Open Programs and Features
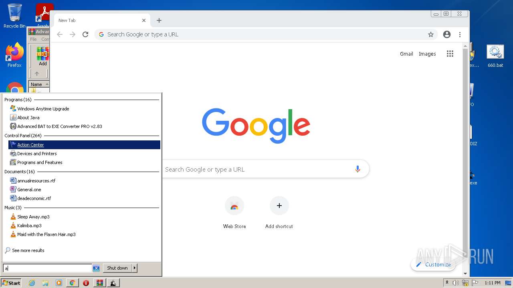 (x=40, y=162)
